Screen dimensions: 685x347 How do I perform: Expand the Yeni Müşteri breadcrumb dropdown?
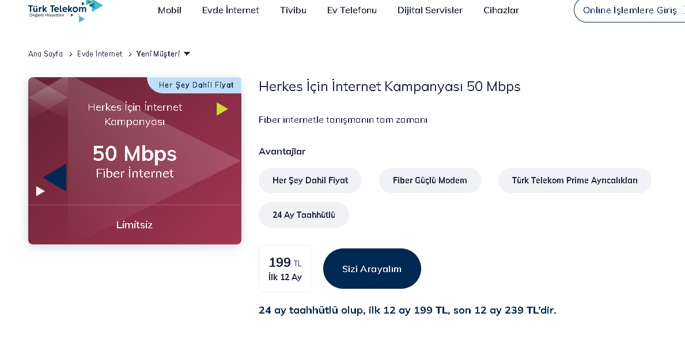[x=186, y=54]
